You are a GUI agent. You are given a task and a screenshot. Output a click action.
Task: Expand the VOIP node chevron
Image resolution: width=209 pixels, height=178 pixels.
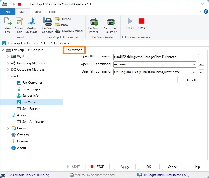(x=8, y=57)
